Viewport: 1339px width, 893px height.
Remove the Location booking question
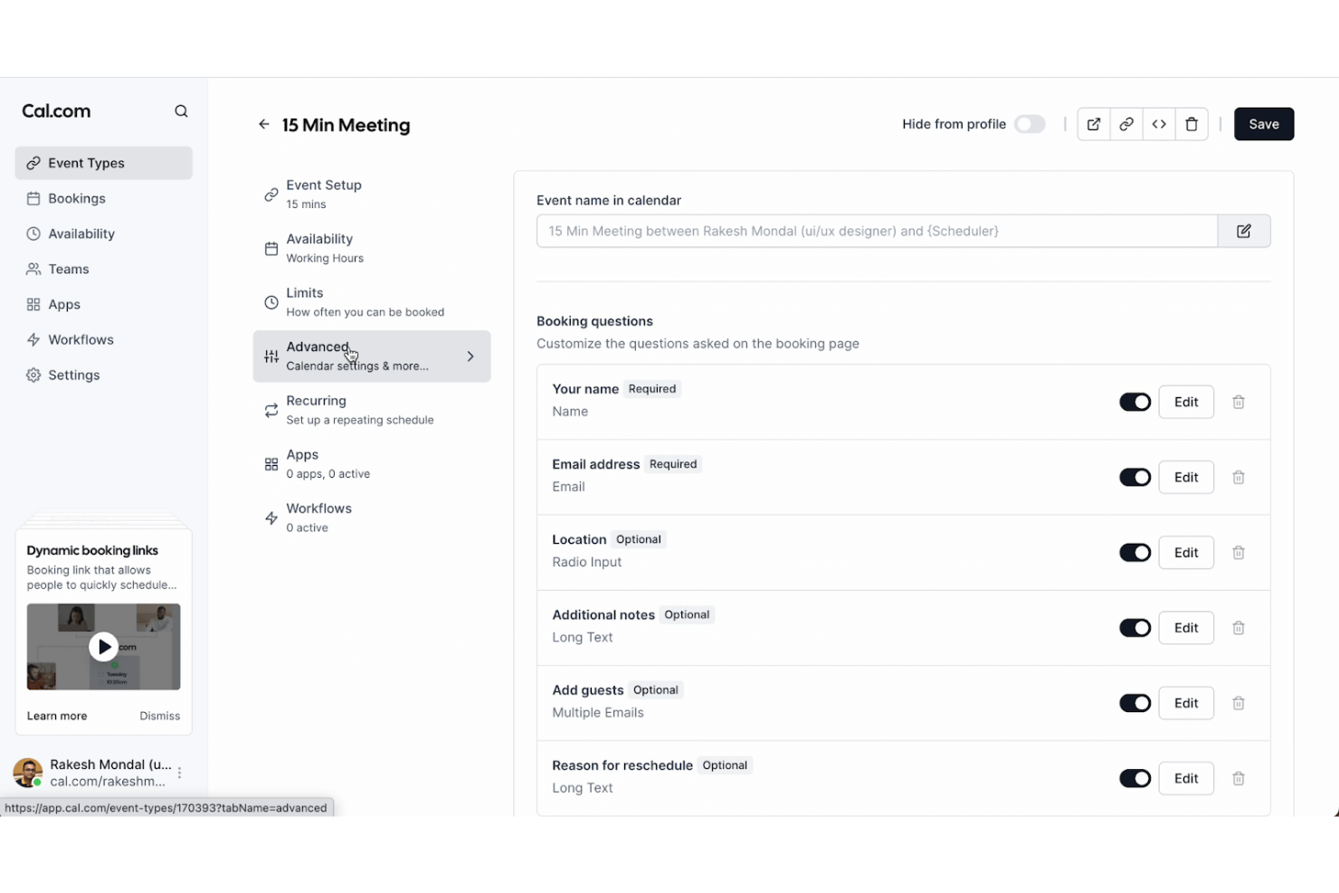(1239, 552)
